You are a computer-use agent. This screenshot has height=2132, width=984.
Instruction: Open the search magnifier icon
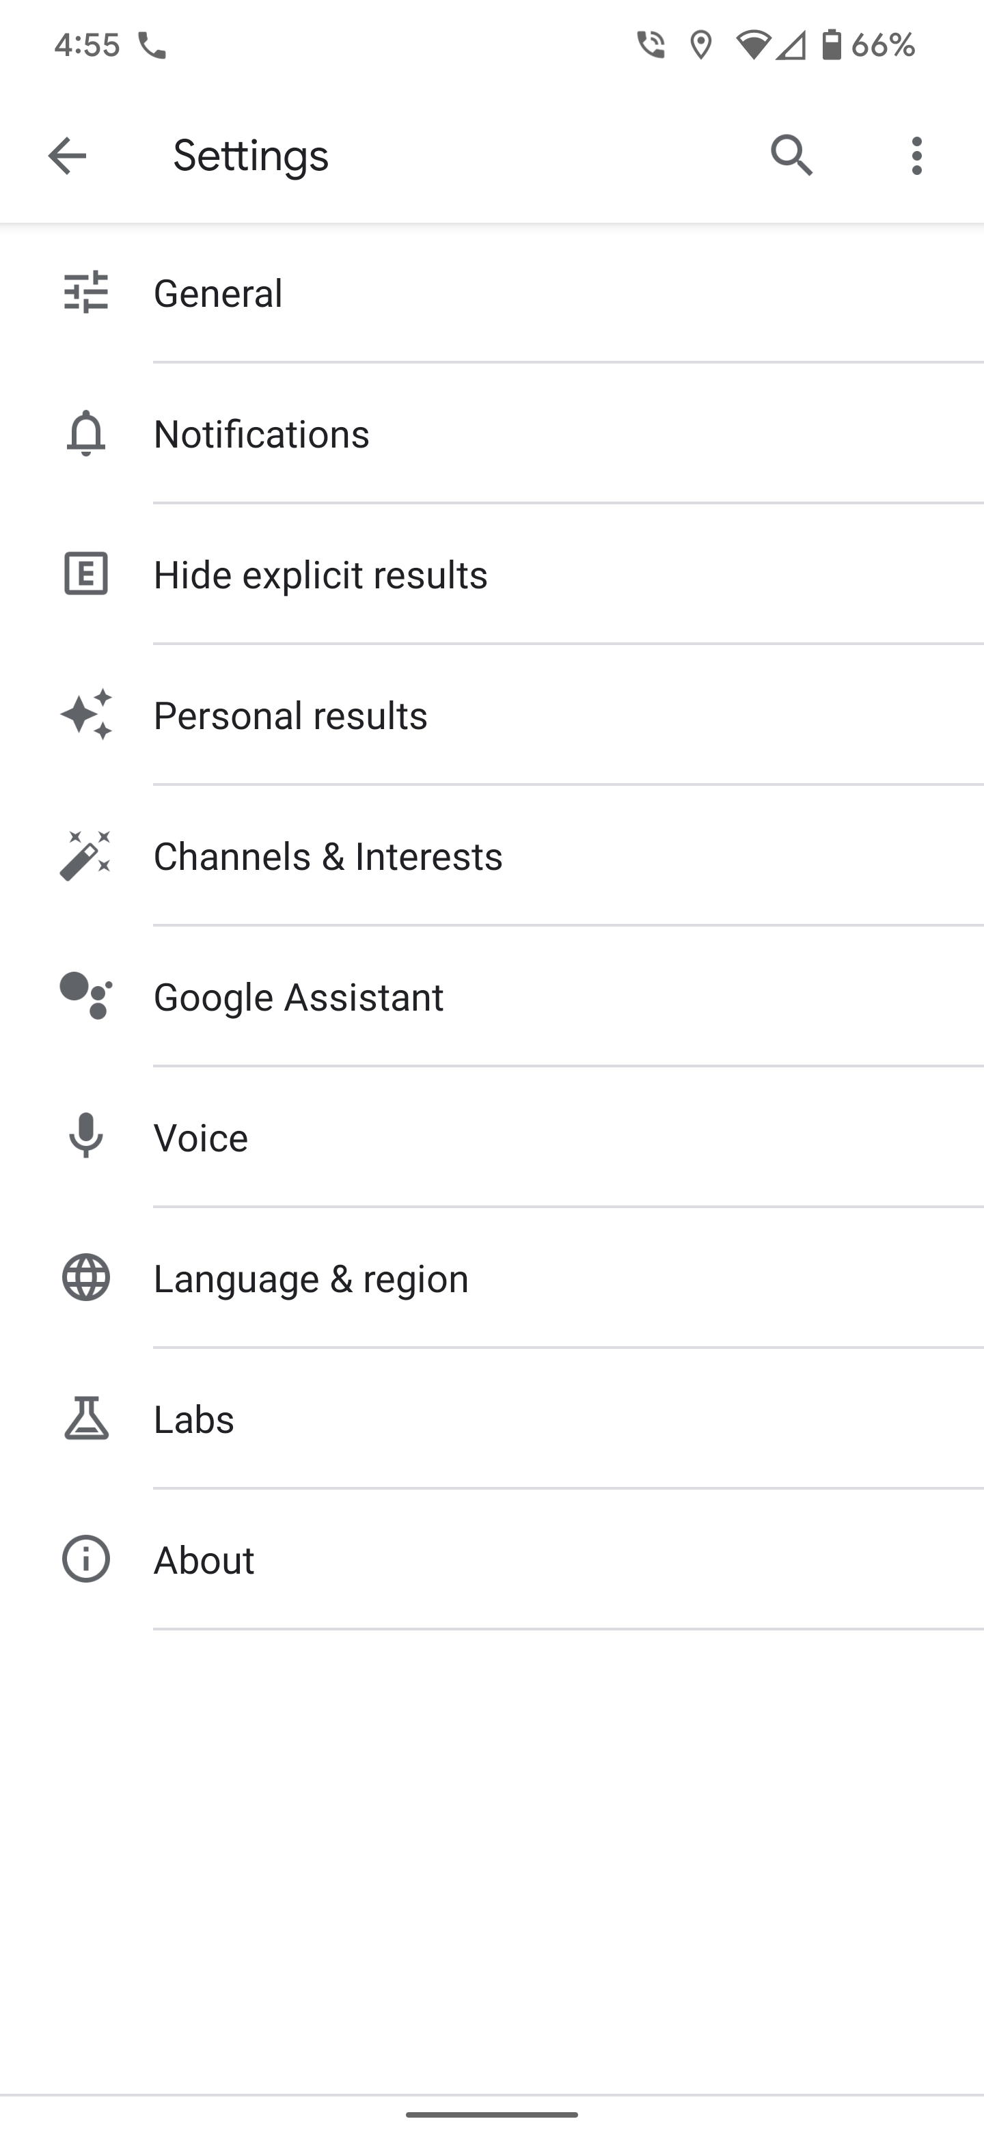(791, 156)
